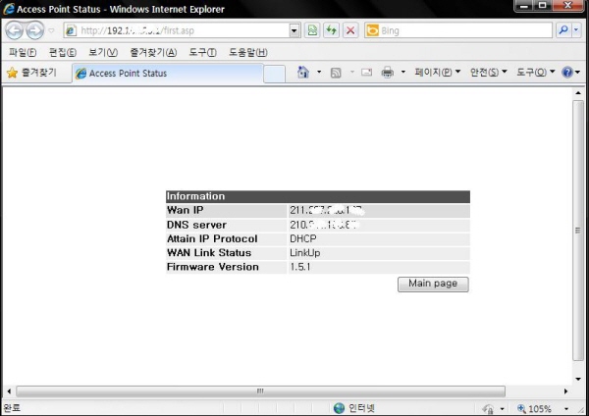Click the address bar URL field
This screenshot has width=589, height=416.
click(177, 30)
